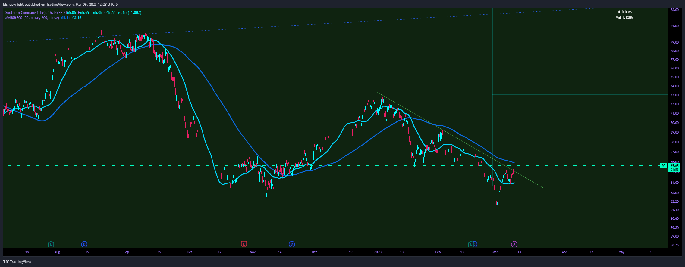Click the 58.25 price axis label

(x=674, y=245)
